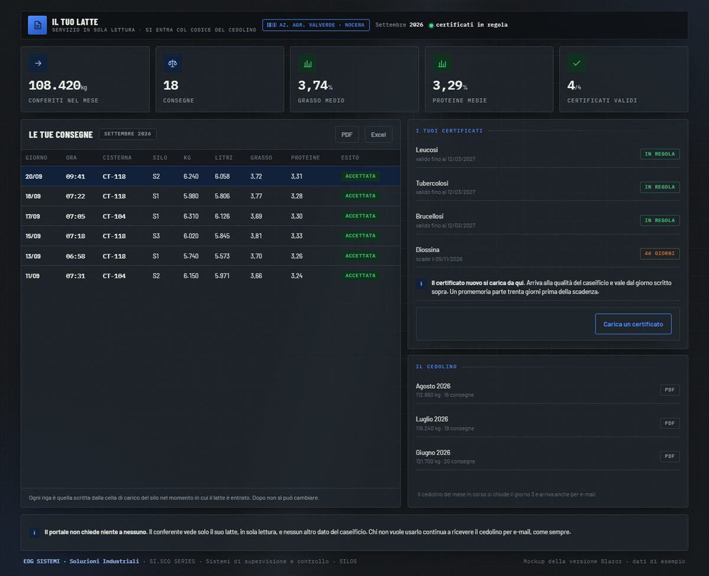
Task: Click the arrow icon on Conferiti nel mese card
Action: [x=38, y=63]
